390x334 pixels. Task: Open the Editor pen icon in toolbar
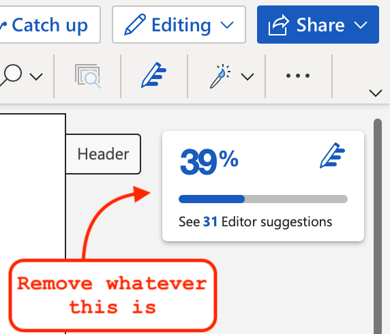tap(153, 75)
